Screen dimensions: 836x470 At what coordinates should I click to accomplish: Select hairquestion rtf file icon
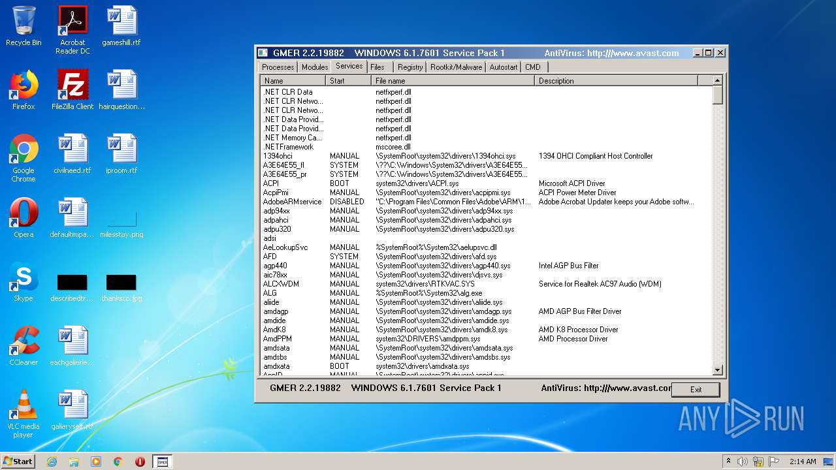coord(121,90)
